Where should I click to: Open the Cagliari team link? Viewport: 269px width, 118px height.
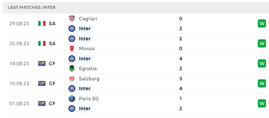click(x=88, y=19)
